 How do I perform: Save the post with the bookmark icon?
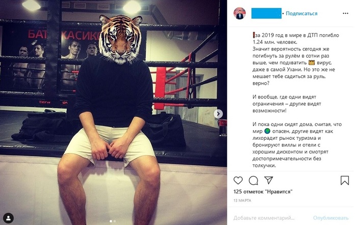(345, 180)
